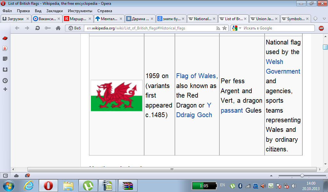The image size is (328, 192).
Task: Open the Закладки menu
Action: point(54,11)
